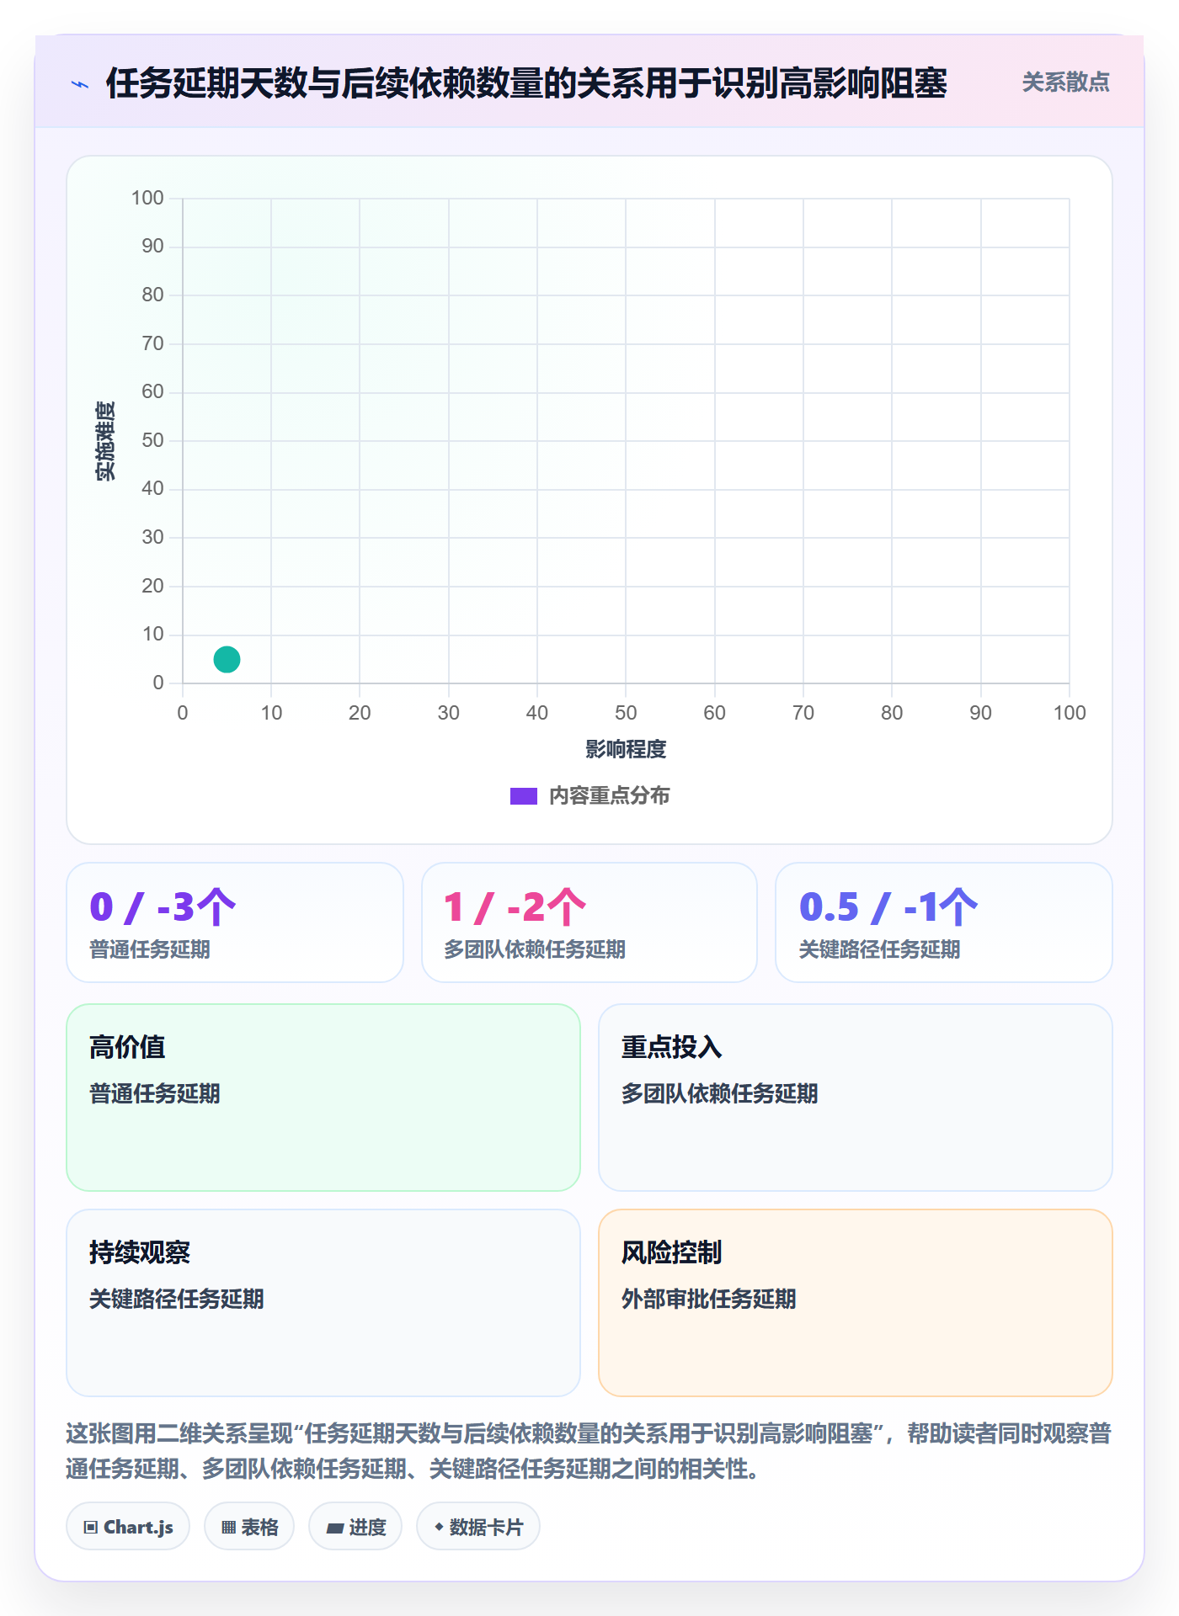This screenshot has width=1179, height=1616.
Task: Select the Chart.js tag chip
Action: click(x=128, y=1527)
